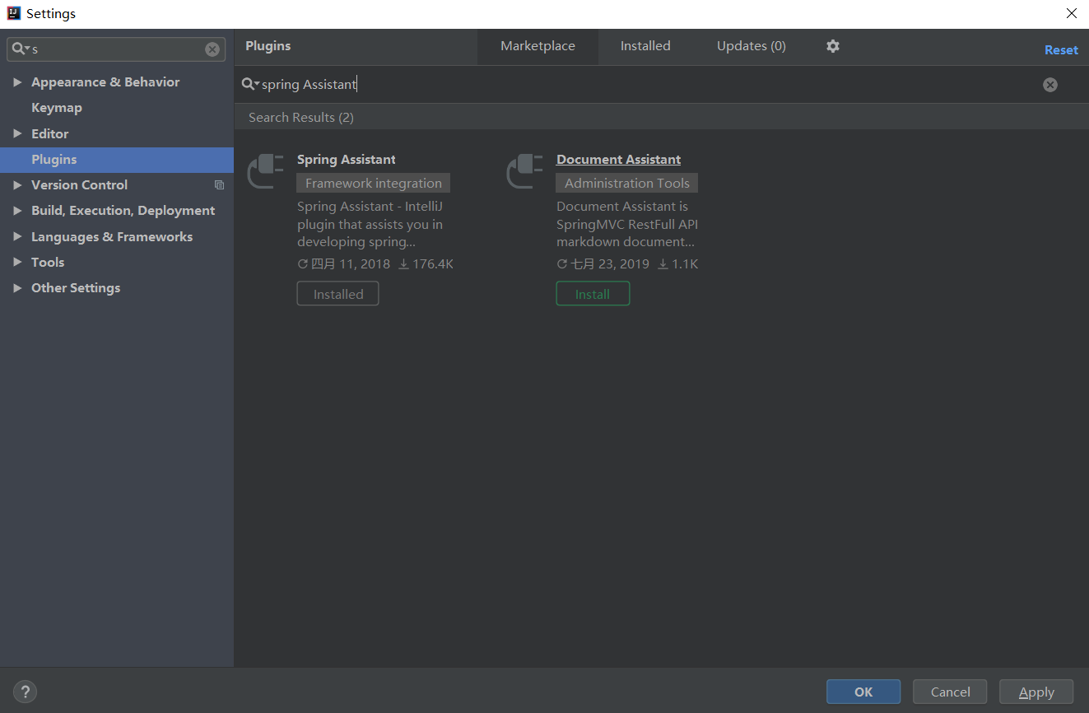
Task: Open the Document Assistant title link
Action: pos(619,160)
